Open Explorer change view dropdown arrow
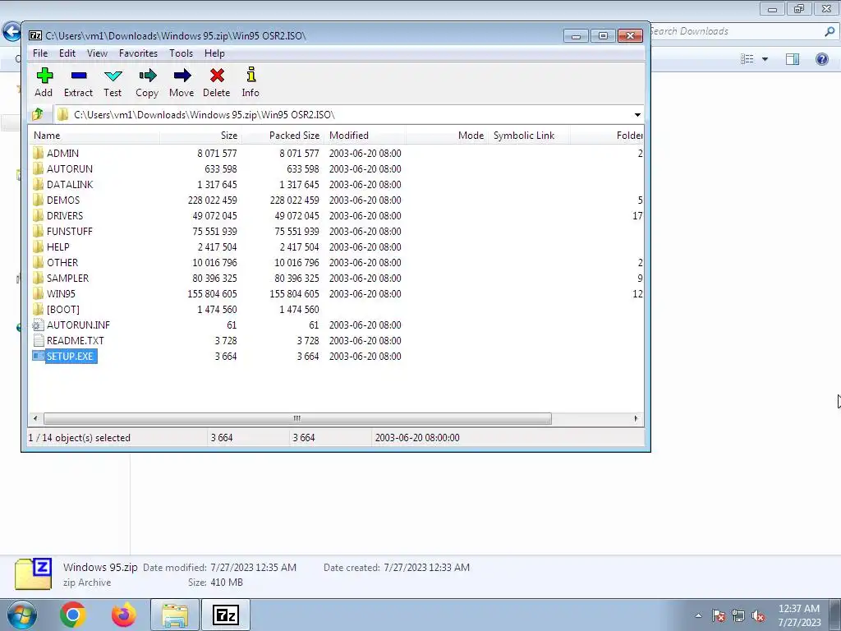 click(765, 59)
